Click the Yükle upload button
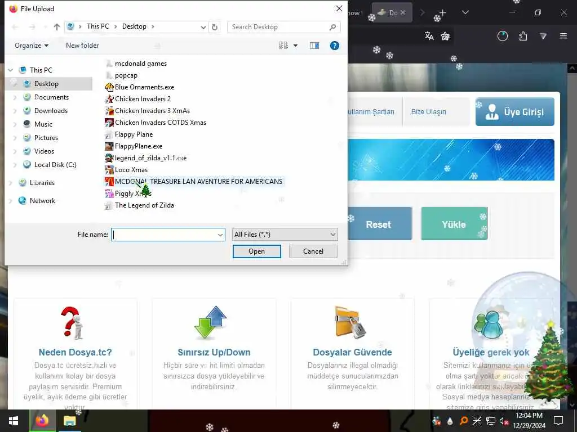The image size is (577, 432). [454, 224]
